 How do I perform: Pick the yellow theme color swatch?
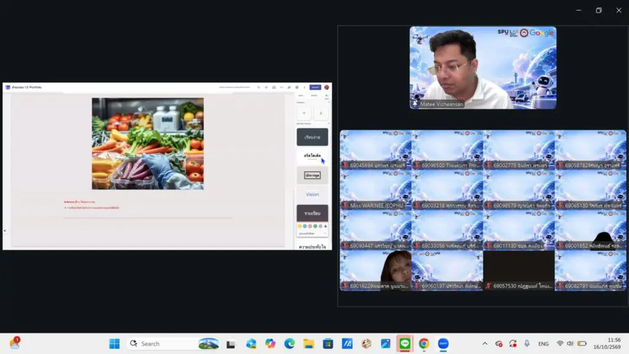pyautogui.click(x=300, y=226)
